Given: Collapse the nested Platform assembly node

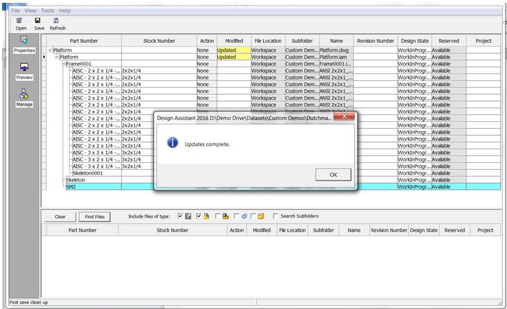Looking at the screenshot, I should pyautogui.click(x=57, y=57).
